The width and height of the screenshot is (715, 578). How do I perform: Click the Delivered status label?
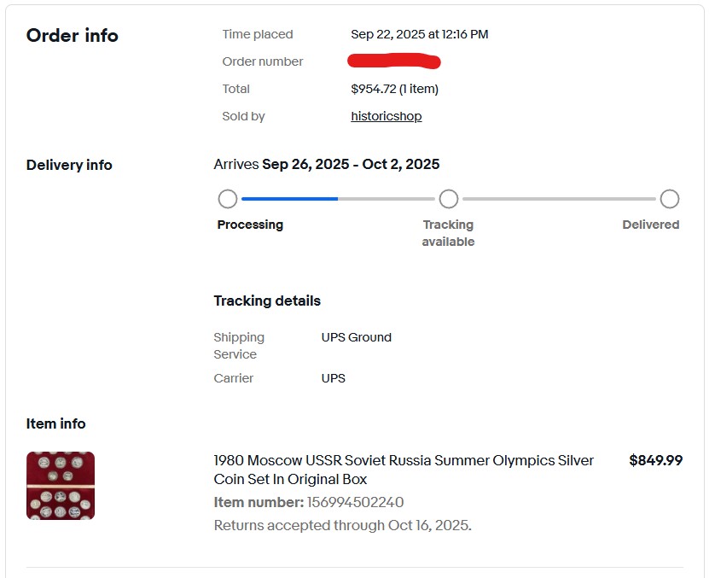[x=651, y=225]
